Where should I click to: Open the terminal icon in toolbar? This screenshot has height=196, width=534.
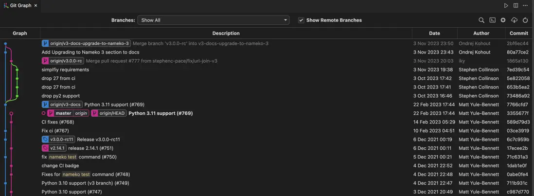(492, 20)
